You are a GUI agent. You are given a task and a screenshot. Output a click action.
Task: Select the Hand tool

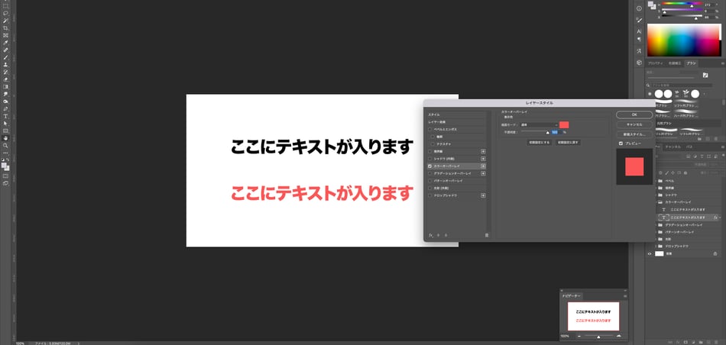tap(5, 138)
